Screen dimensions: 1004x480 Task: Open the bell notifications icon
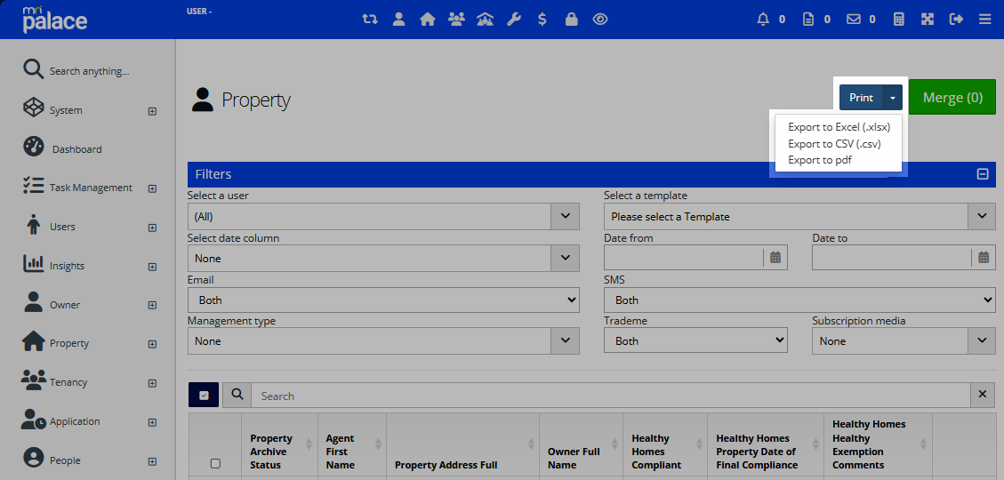tap(763, 20)
